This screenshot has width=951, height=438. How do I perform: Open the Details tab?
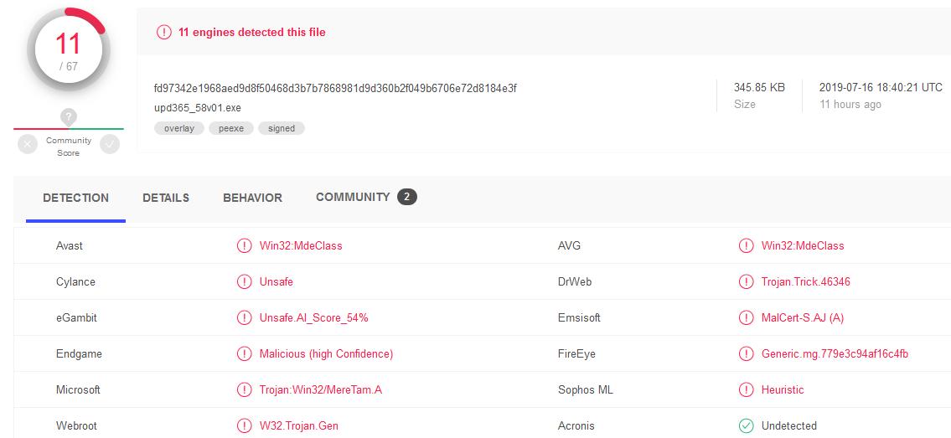166,198
